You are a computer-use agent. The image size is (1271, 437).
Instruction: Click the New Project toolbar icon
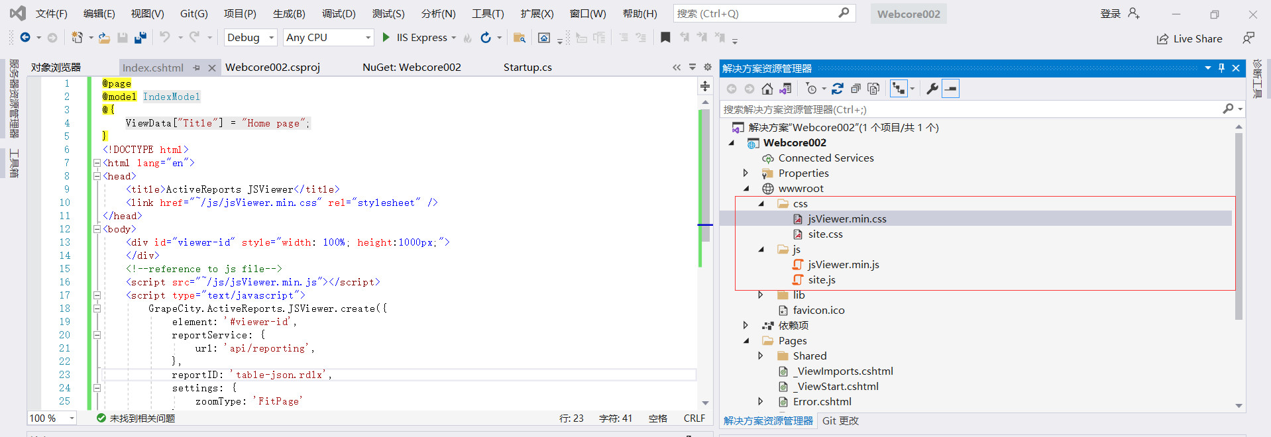point(78,38)
